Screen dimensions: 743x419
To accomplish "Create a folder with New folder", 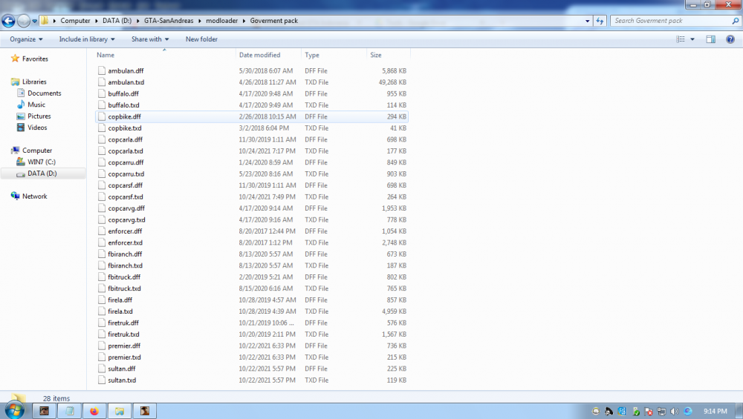I will point(201,39).
